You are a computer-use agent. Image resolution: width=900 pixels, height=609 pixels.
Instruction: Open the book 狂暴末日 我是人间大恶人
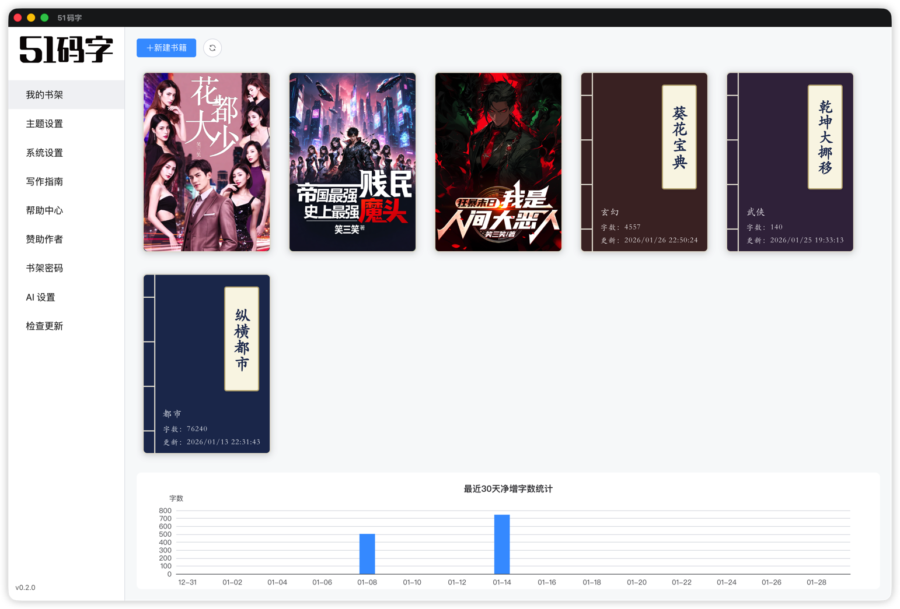pyautogui.click(x=498, y=161)
